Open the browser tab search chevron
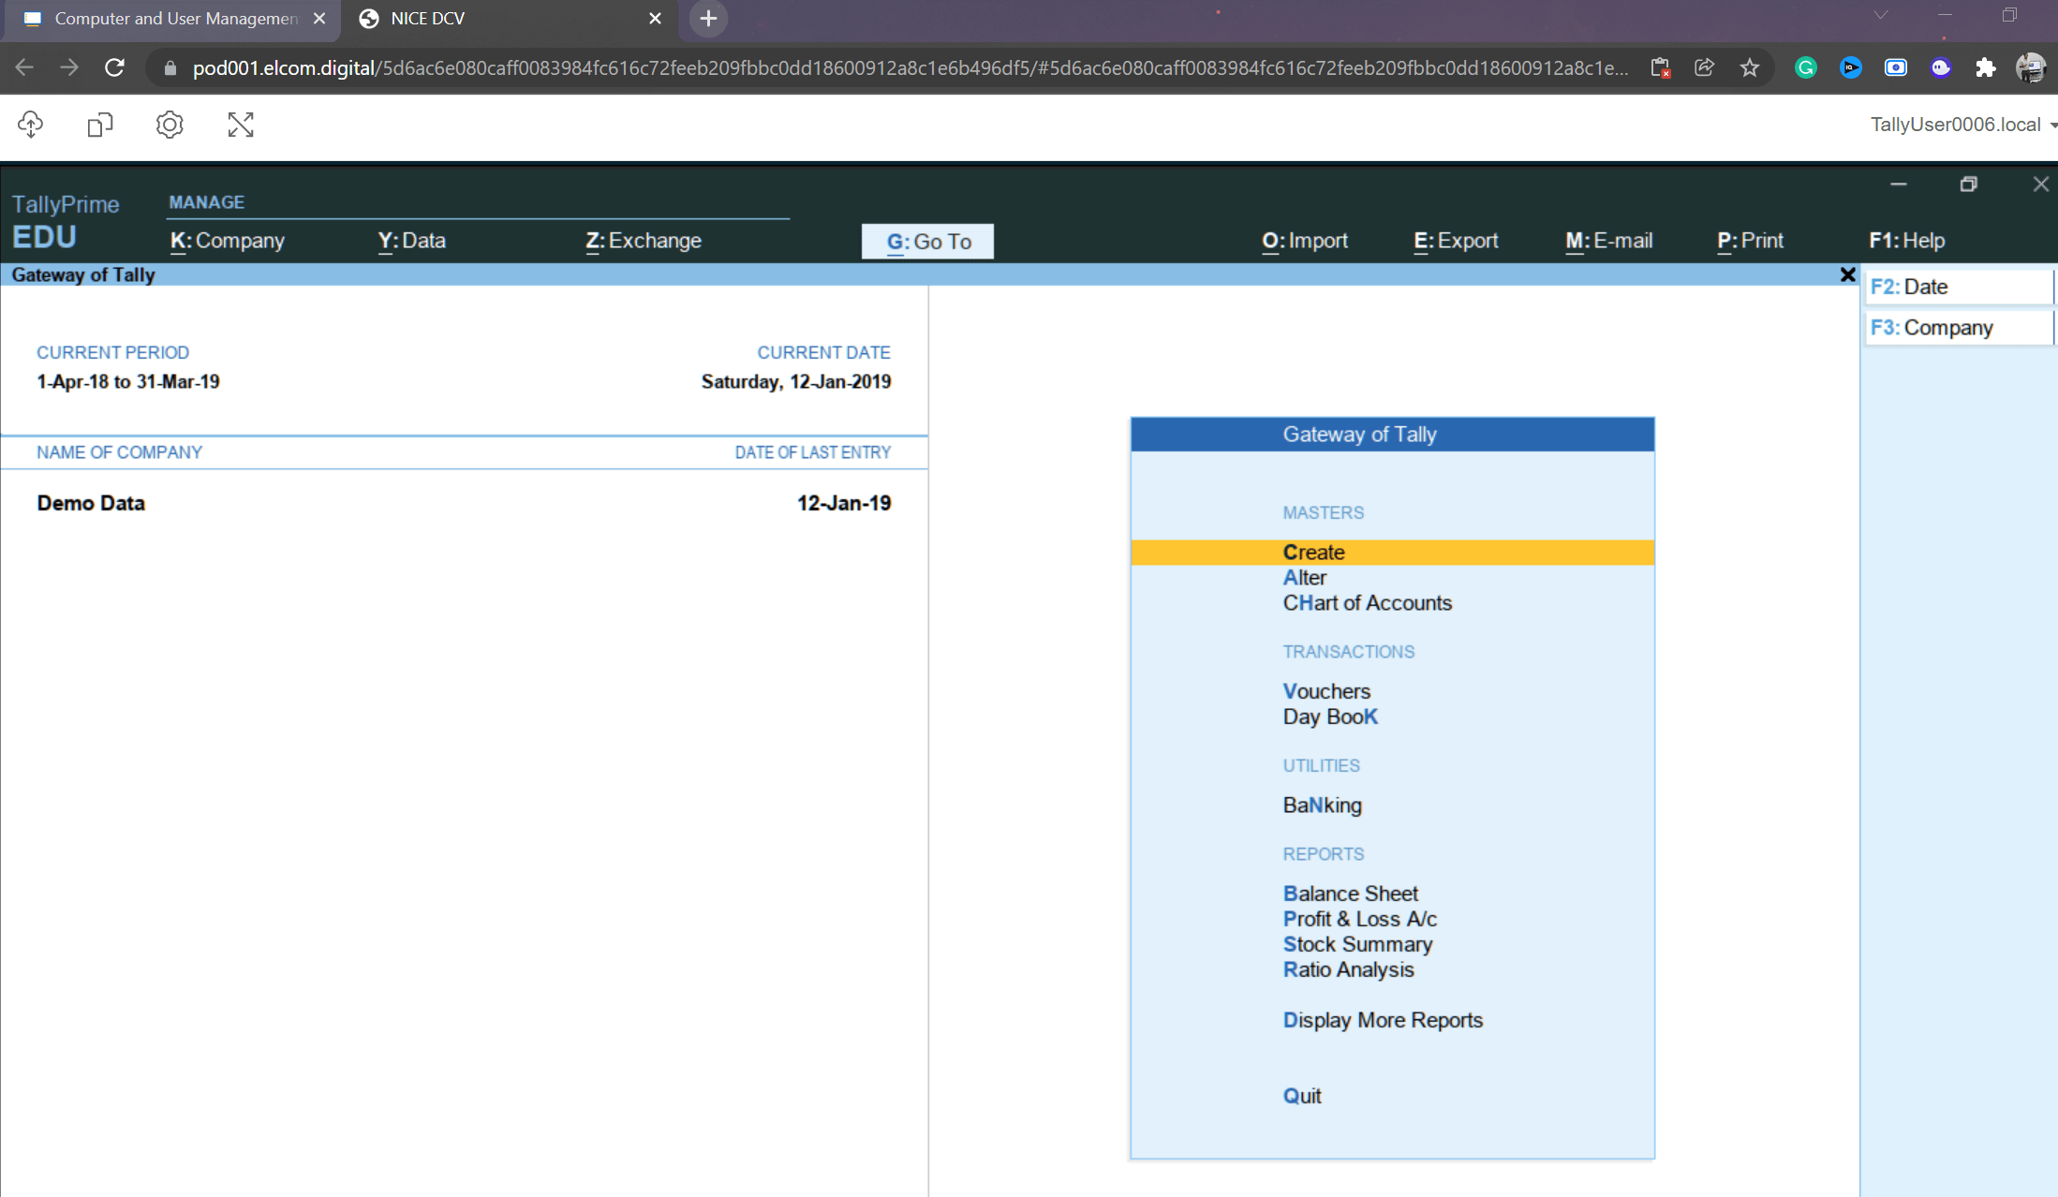This screenshot has height=1197, width=2058. tap(1880, 16)
